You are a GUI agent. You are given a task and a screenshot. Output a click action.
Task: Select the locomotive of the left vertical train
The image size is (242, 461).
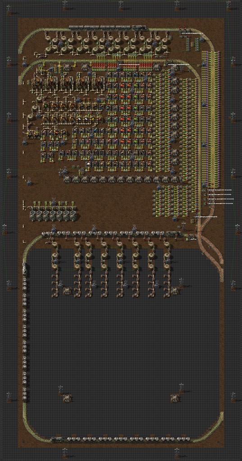pos(25,269)
